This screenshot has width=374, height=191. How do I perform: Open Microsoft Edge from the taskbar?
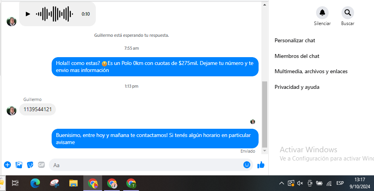pyautogui.click(x=35, y=183)
